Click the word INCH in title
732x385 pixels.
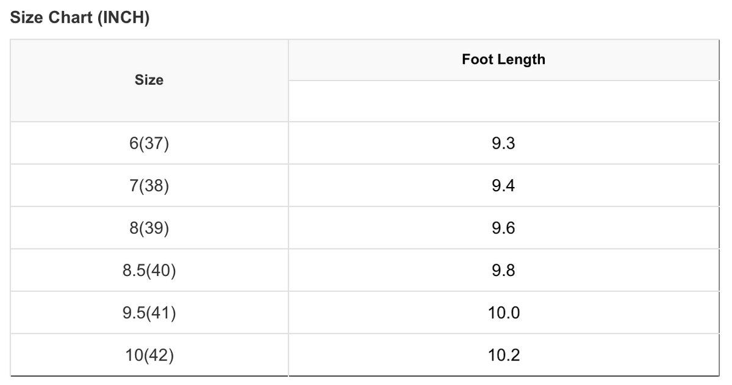[x=121, y=18]
